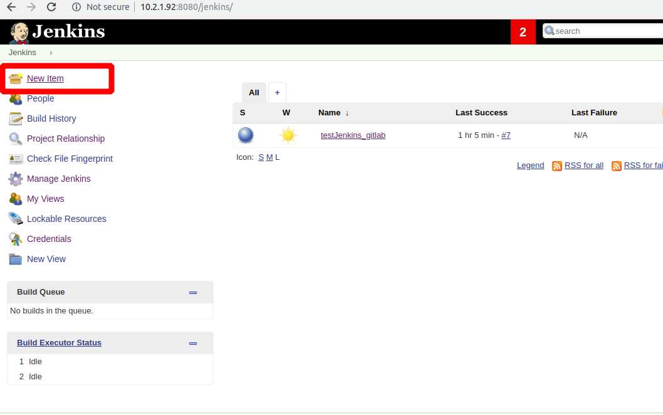663x415 pixels.
Task: Sort by the S status column header
Action: point(243,113)
